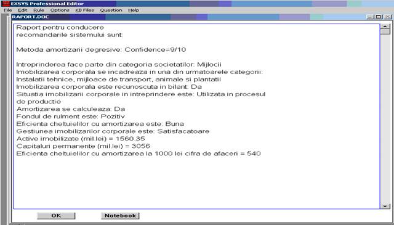Click the OK button

56,216
